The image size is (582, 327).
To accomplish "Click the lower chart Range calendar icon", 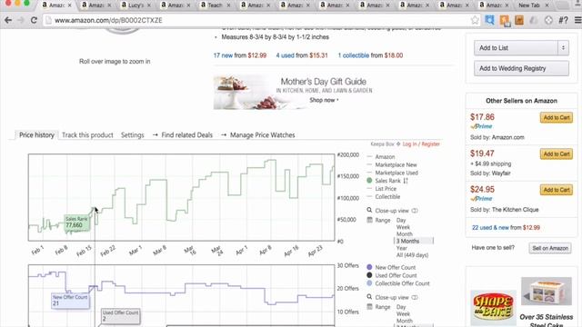I will 369,307.
